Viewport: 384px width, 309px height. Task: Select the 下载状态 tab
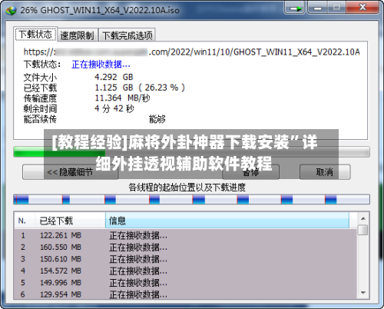35,34
